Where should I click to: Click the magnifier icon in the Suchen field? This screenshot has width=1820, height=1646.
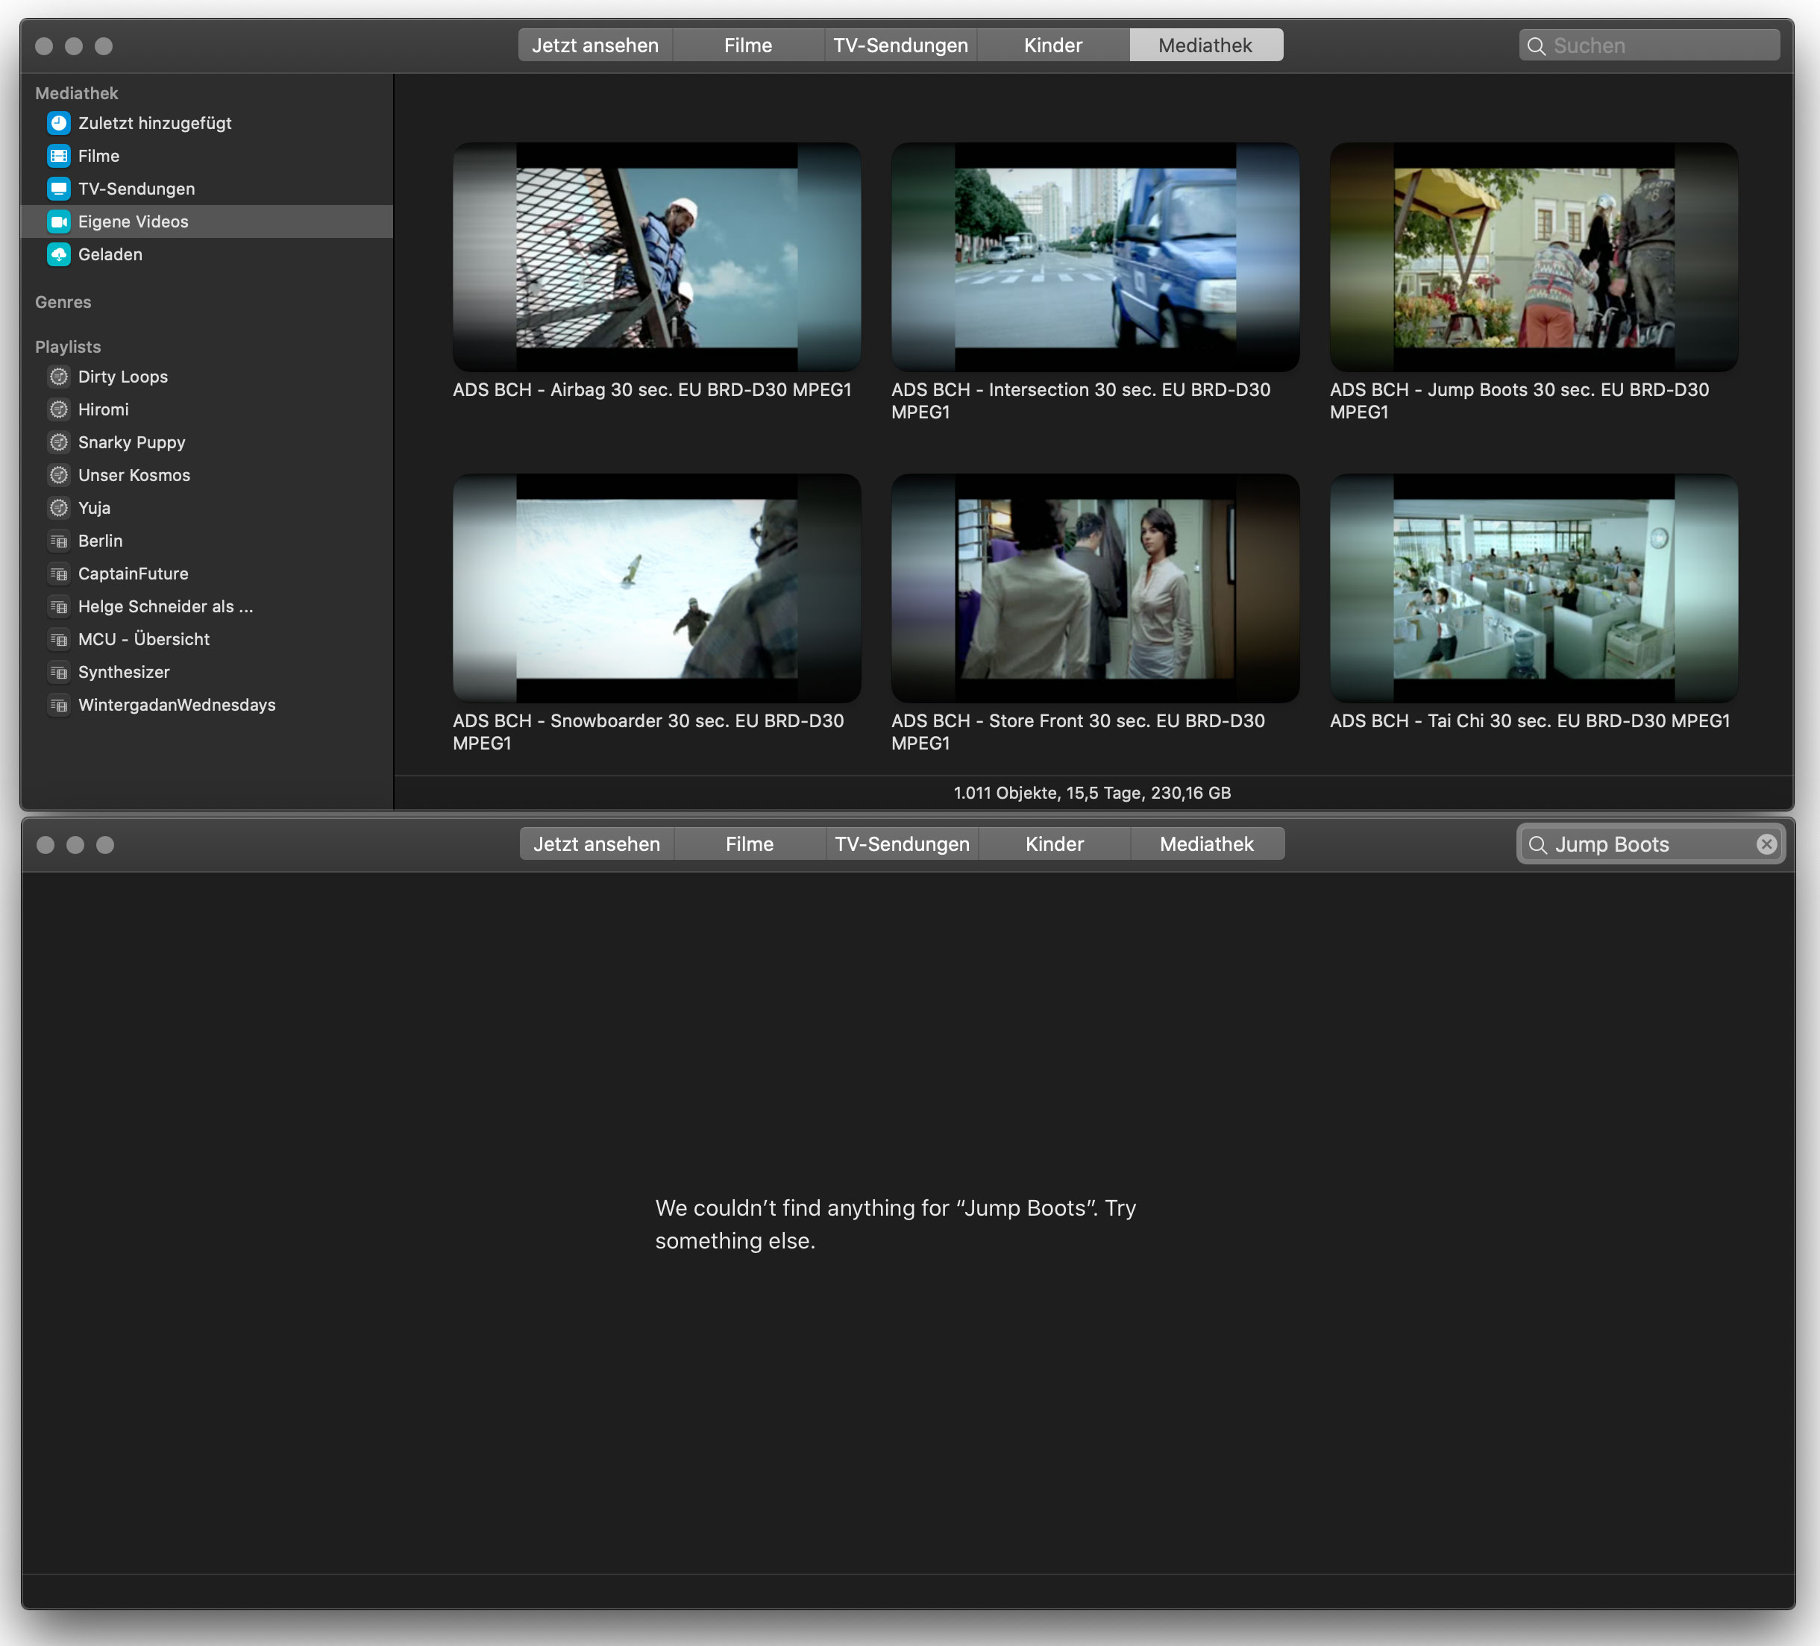pos(1536,46)
